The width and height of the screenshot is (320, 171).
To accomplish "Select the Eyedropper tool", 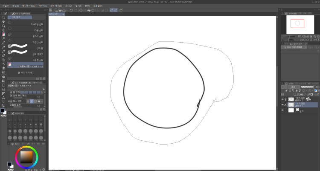I will pyautogui.click(x=3, y=43).
